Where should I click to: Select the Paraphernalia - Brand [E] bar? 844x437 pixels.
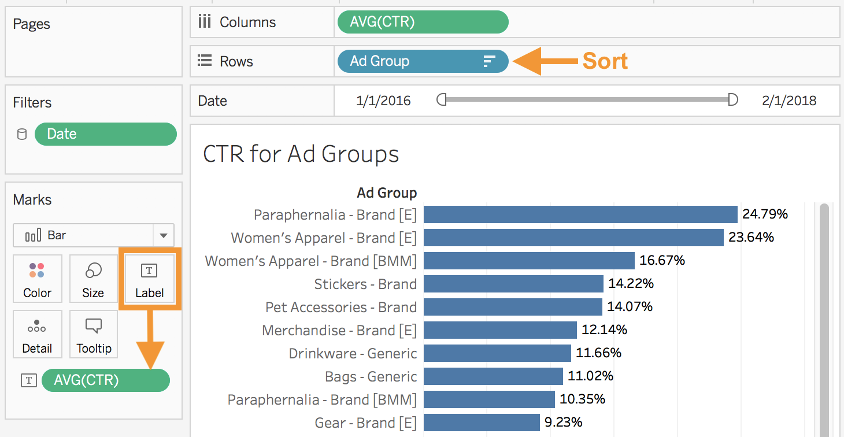[x=580, y=214]
